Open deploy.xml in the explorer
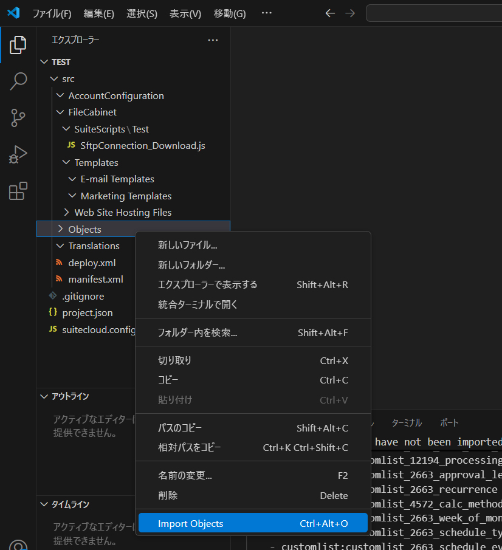The image size is (502, 550). click(x=92, y=263)
